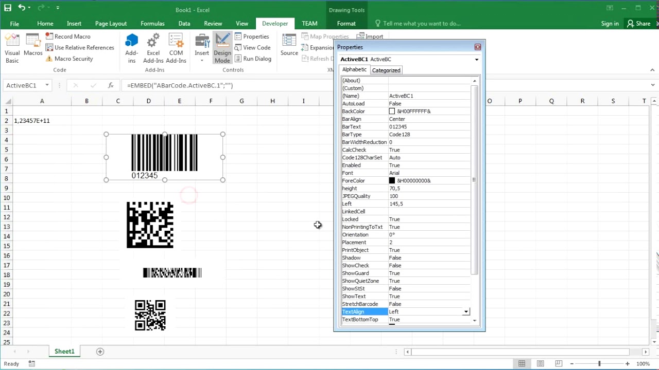The width and height of the screenshot is (659, 370).
Task: Open the XML Source pane
Action: coord(289,45)
